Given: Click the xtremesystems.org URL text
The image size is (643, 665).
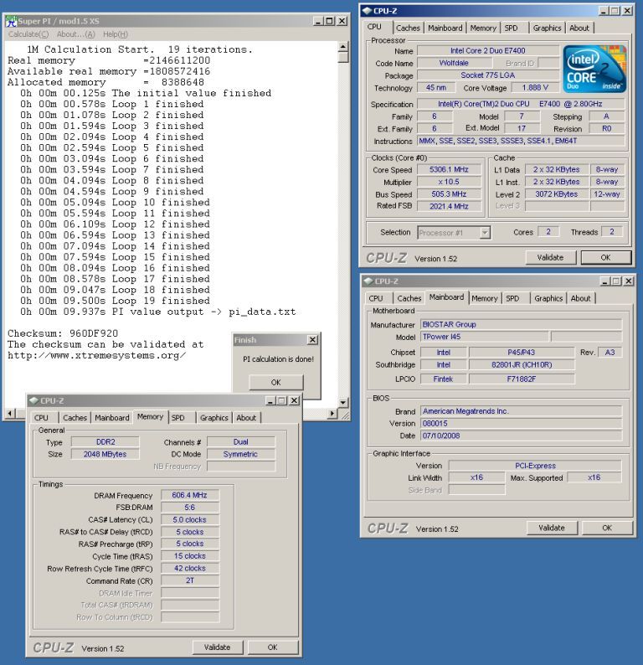Looking at the screenshot, I should [96, 355].
